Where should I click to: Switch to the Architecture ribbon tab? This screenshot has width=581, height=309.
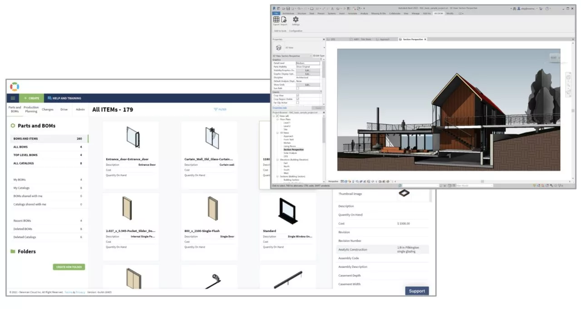tap(288, 14)
